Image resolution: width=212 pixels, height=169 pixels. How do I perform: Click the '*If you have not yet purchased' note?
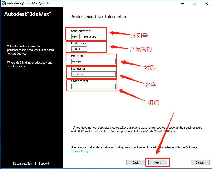pyautogui.click(x=137, y=129)
